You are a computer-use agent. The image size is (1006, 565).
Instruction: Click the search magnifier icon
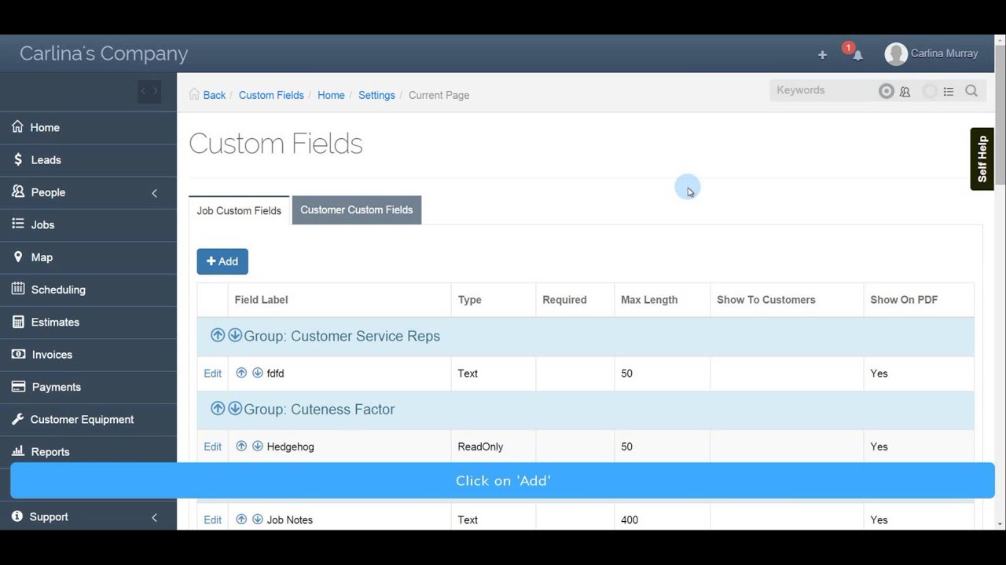pos(971,90)
